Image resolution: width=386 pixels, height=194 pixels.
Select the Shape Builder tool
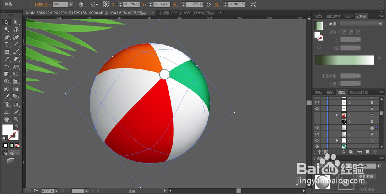(x=7, y=82)
